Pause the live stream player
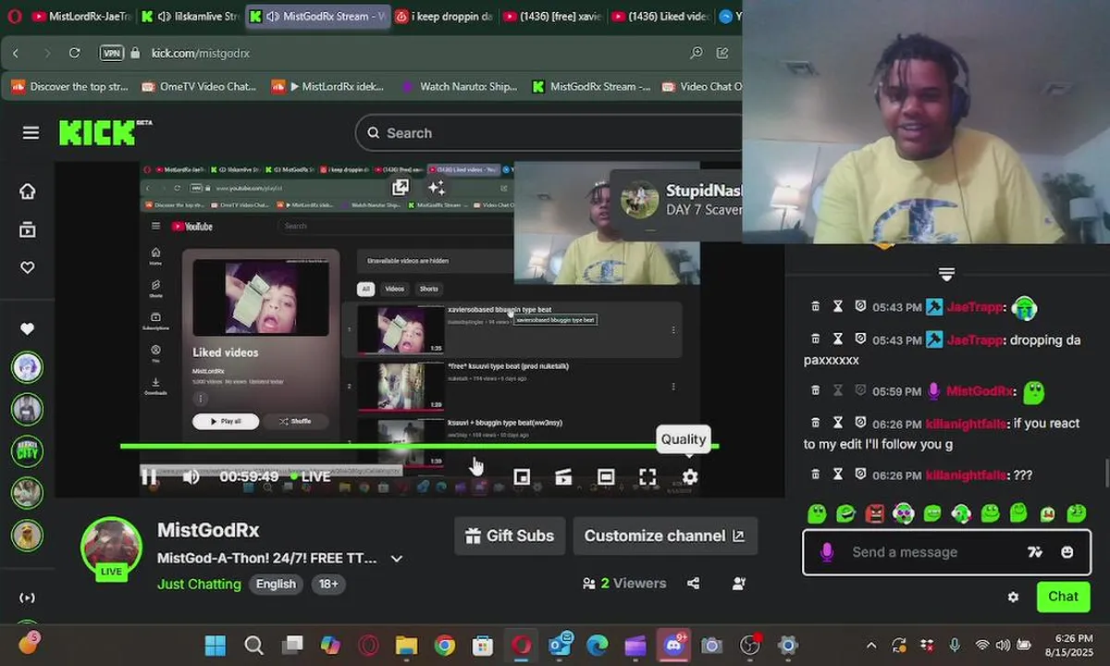 (x=148, y=477)
